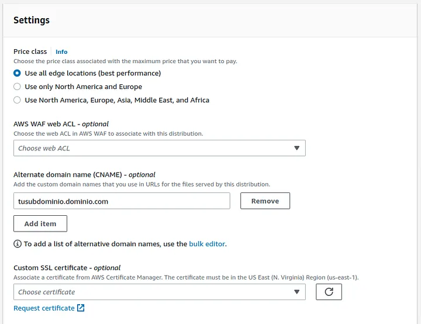This screenshot has height=324, width=421.
Task: Click the Settings heading
Action: (x=32, y=20)
